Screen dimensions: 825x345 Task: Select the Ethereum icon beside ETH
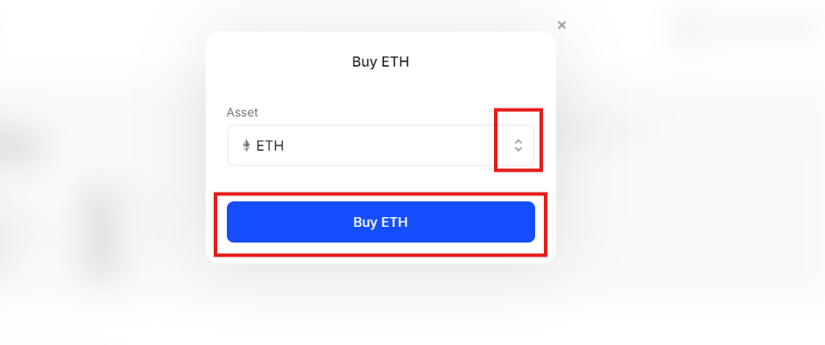(246, 145)
